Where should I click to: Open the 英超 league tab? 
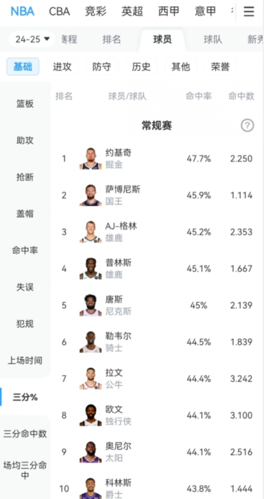[131, 12]
